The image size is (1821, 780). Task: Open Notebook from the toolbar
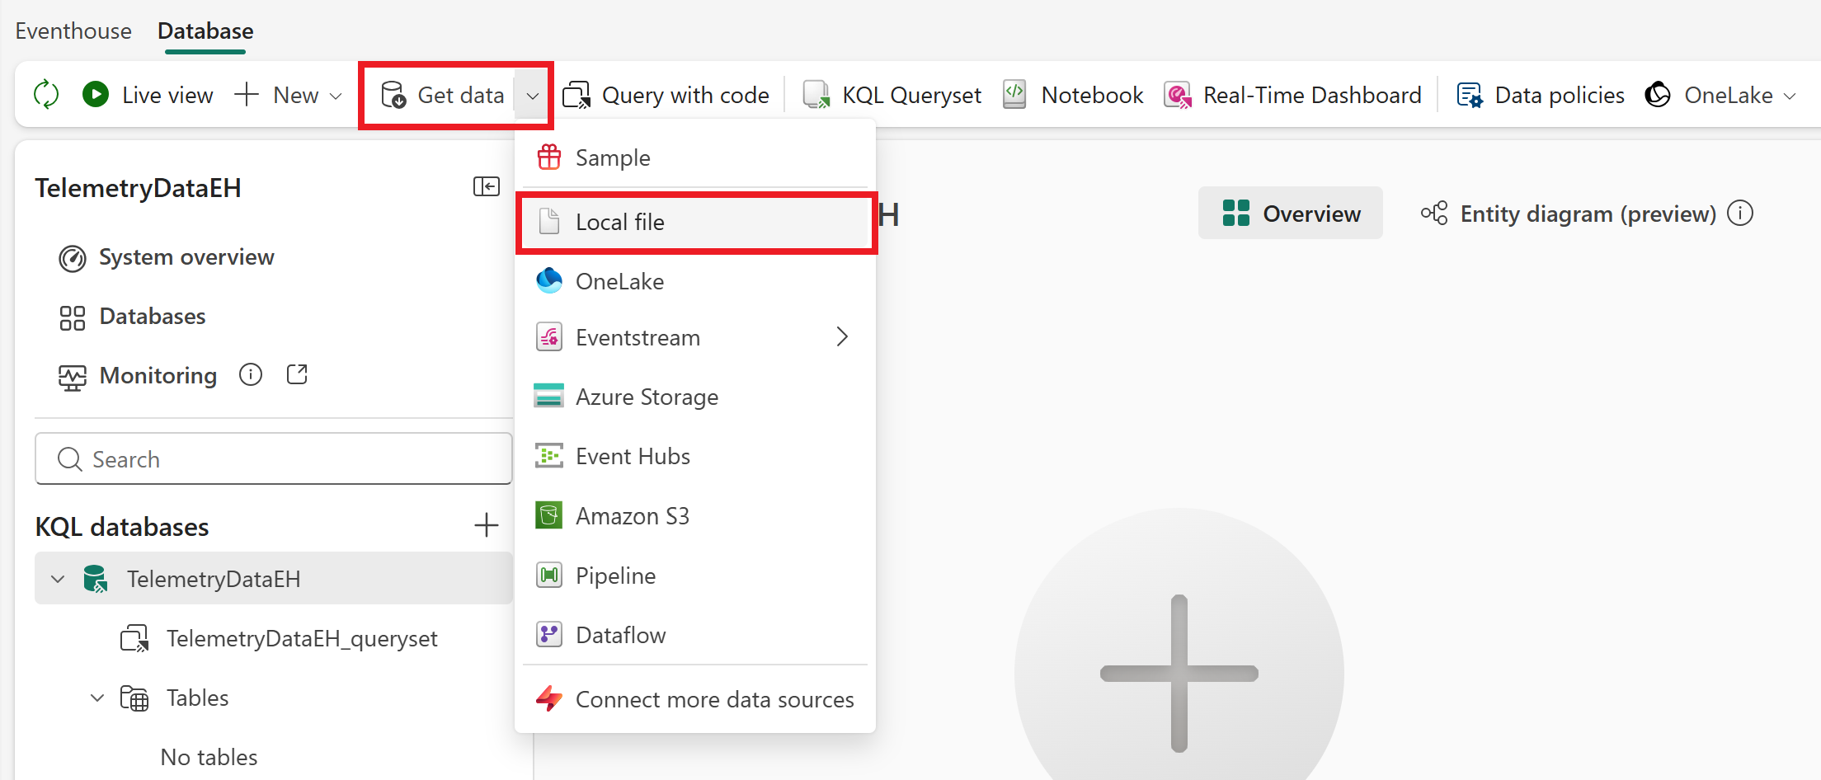pyautogui.click(x=1073, y=95)
